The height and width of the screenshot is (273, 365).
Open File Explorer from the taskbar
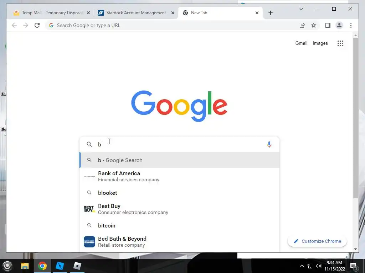click(x=25, y=266)
